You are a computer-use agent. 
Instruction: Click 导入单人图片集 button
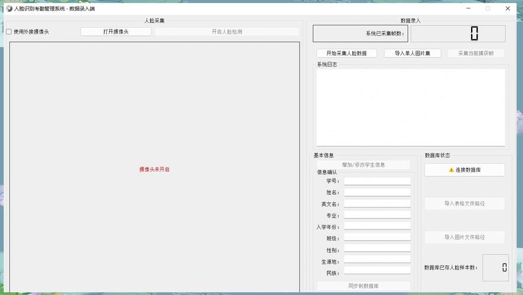pyautogui.click(x=412, y=53)
